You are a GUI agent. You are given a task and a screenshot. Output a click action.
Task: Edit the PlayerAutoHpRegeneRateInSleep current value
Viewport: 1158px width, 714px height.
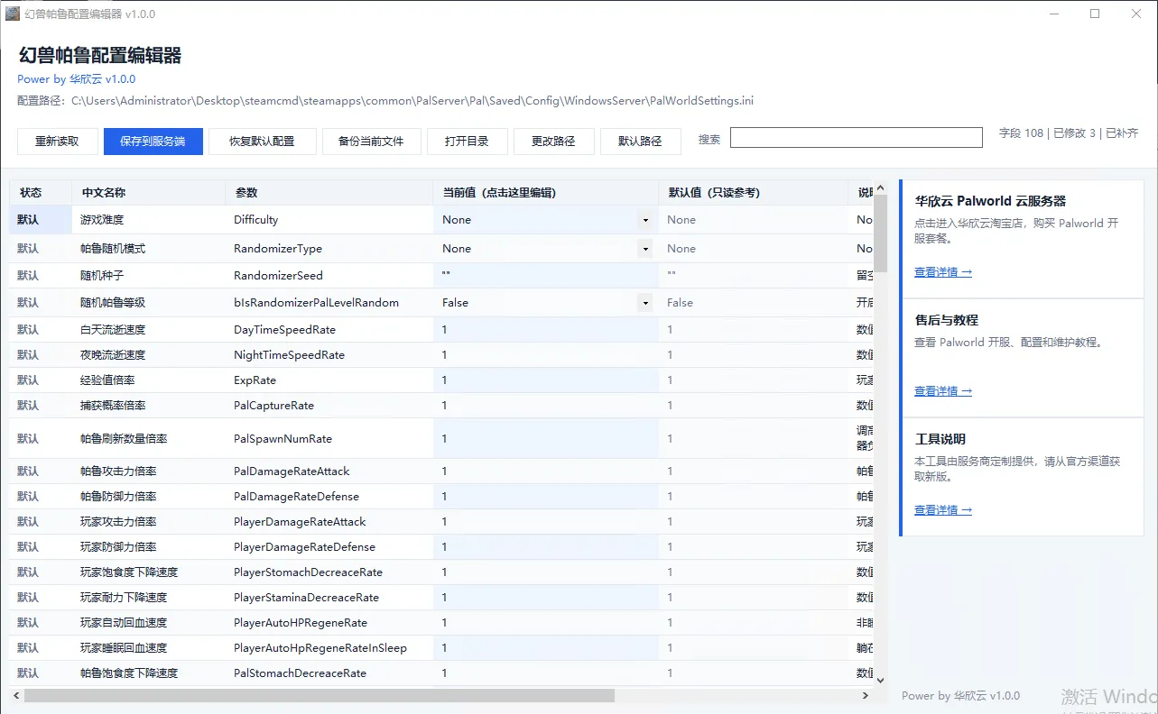(x=546, y=648)
